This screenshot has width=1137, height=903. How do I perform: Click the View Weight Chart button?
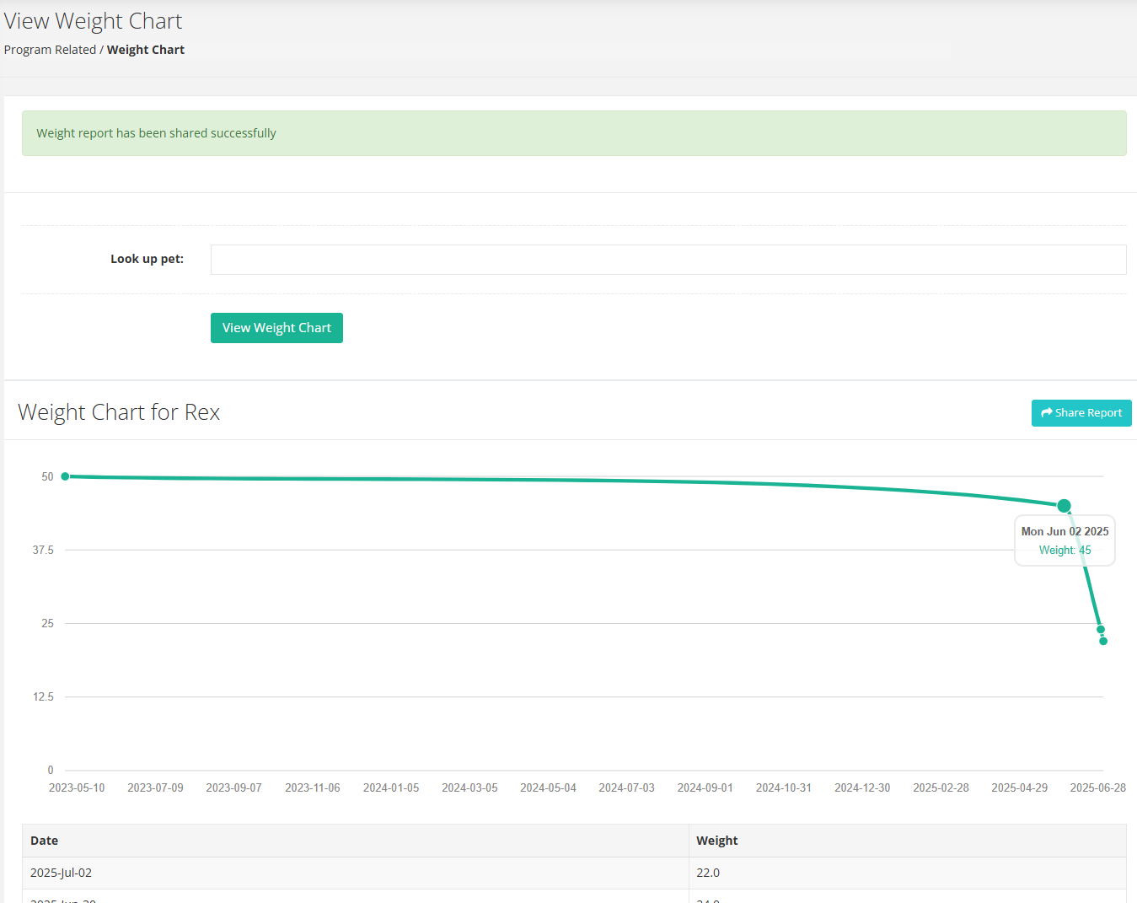[276, 328]
